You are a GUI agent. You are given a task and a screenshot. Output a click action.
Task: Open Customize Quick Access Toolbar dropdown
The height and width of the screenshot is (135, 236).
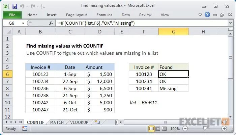coord(44,6)
